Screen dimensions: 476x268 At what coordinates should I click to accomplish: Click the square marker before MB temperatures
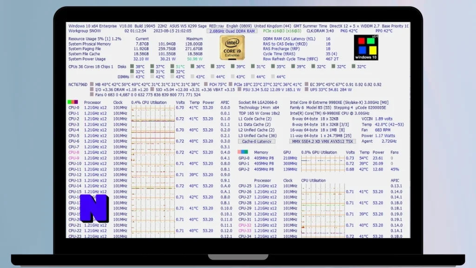pos(92,84)
